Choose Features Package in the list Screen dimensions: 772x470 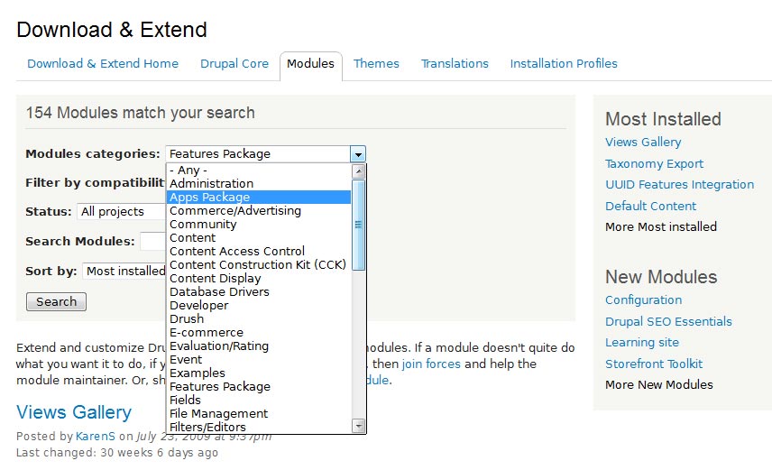click(x=259, y=387)
